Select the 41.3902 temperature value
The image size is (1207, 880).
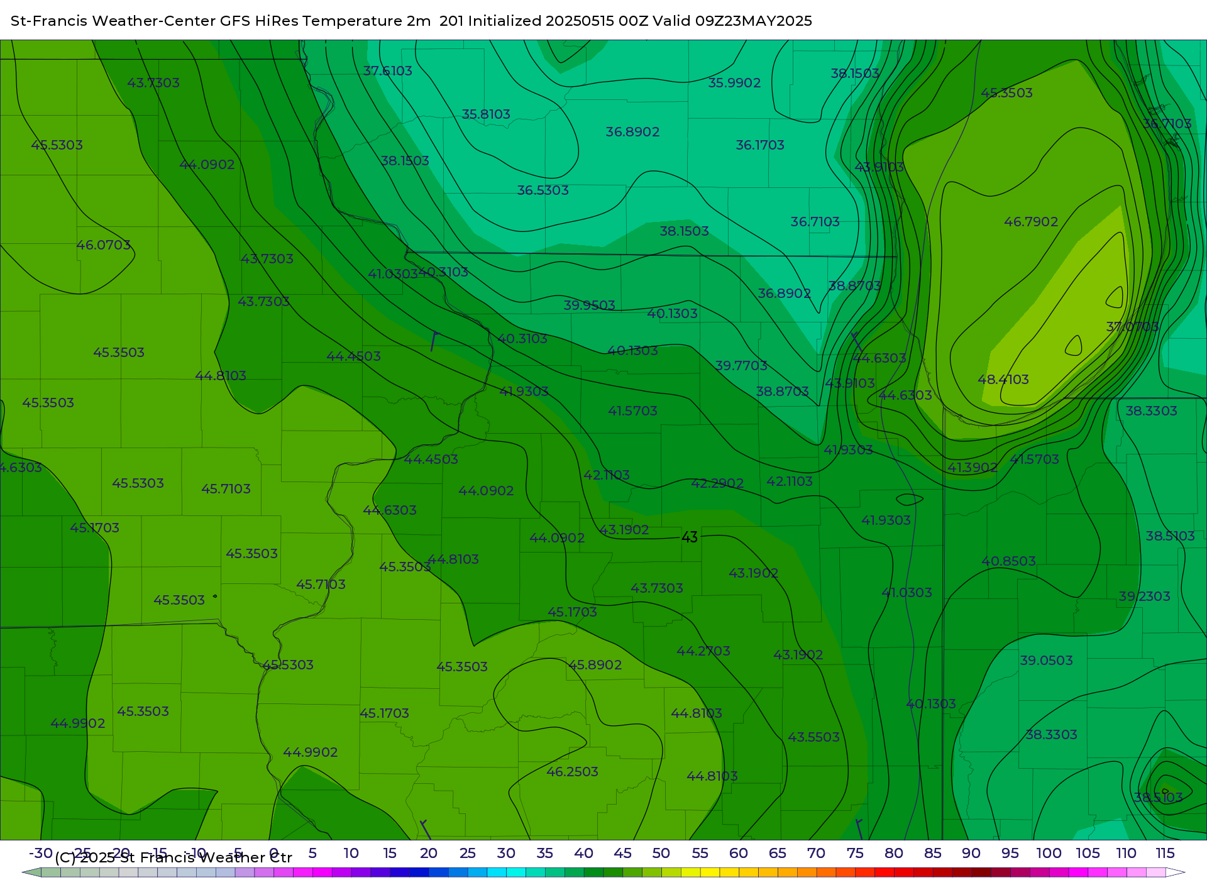coord(973,468)
